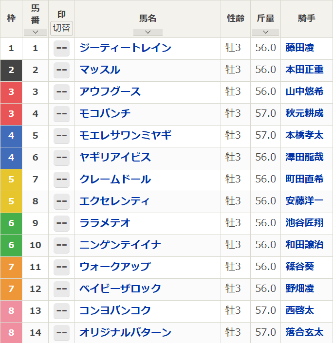Viewport: 333px width, 343px height.
Task: Click the green frame 6 cell for horse 10
Action: coord(11,245)
